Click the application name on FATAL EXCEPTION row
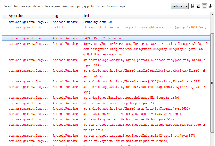The image size is (215, 146). point(28,38)
